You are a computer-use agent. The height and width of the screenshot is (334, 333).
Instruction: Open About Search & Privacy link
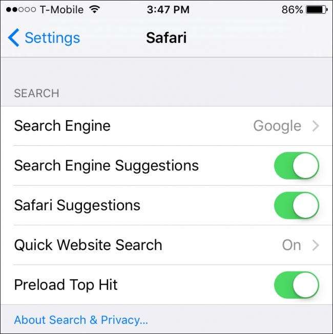pos(81,320)
